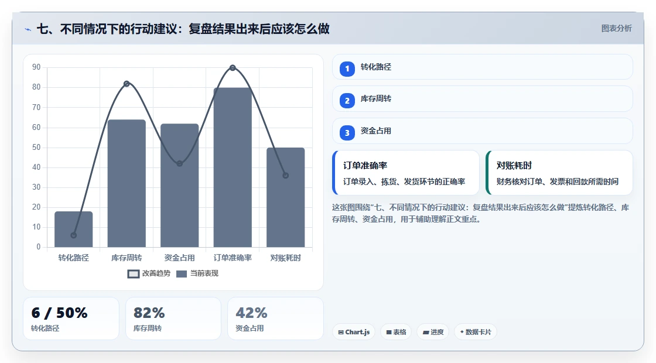Image resolution: width=656 pixels, height=363 pixels.
Task: Click the 表格 tag icon
Action: click(x=389, y=333)
